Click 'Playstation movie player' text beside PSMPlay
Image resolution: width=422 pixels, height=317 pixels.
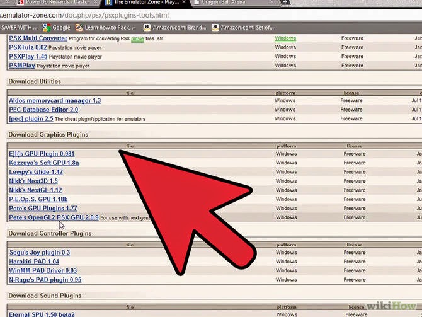pos(63,66)
